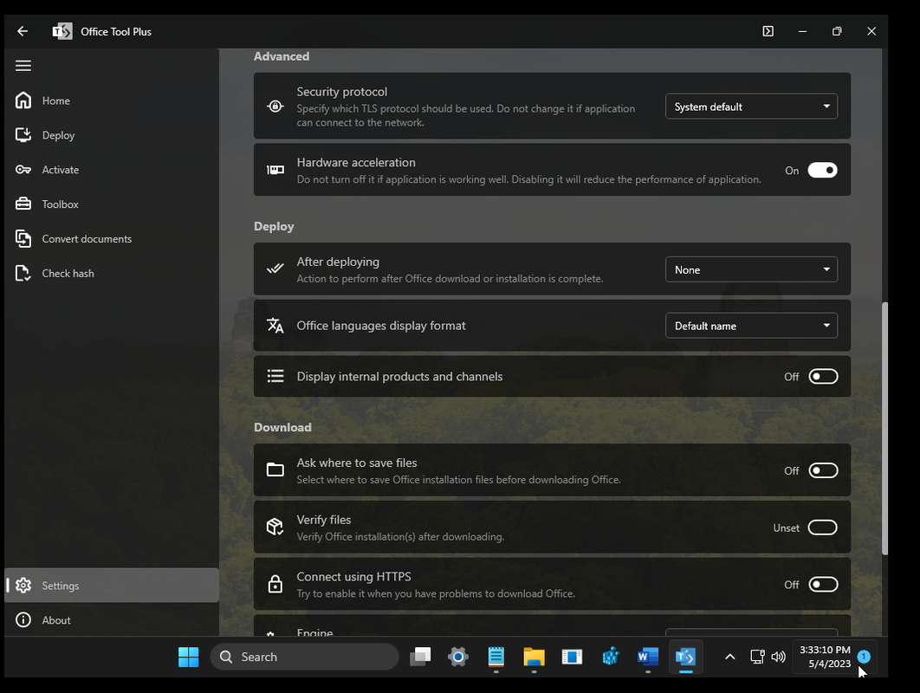Toggle the Verify files switch
The image size is (920, 693).
(x=822, y=527)
